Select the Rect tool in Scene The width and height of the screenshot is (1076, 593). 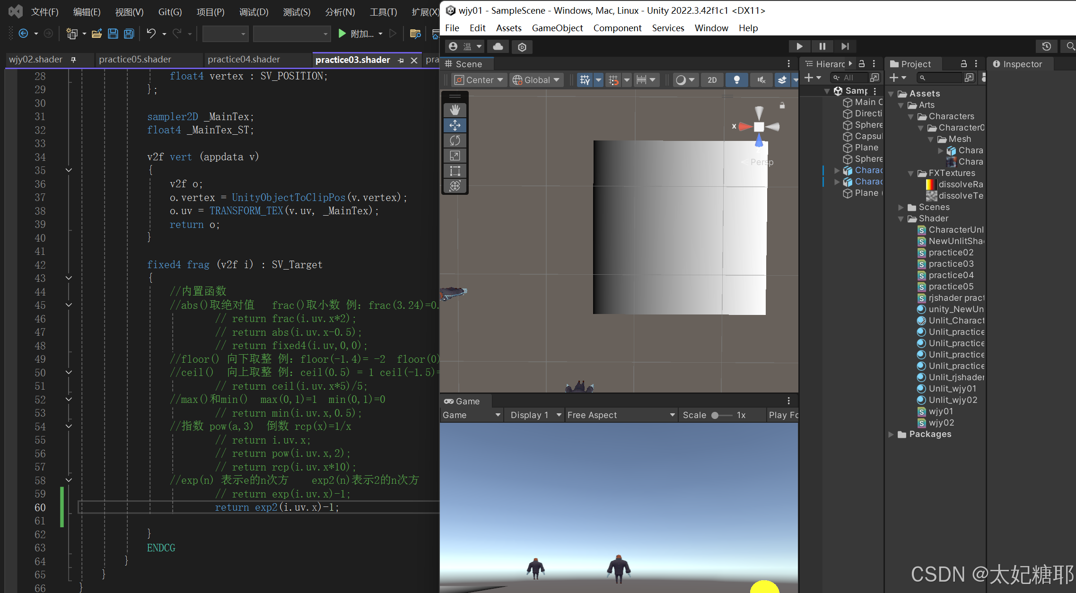tap(455, 171)
